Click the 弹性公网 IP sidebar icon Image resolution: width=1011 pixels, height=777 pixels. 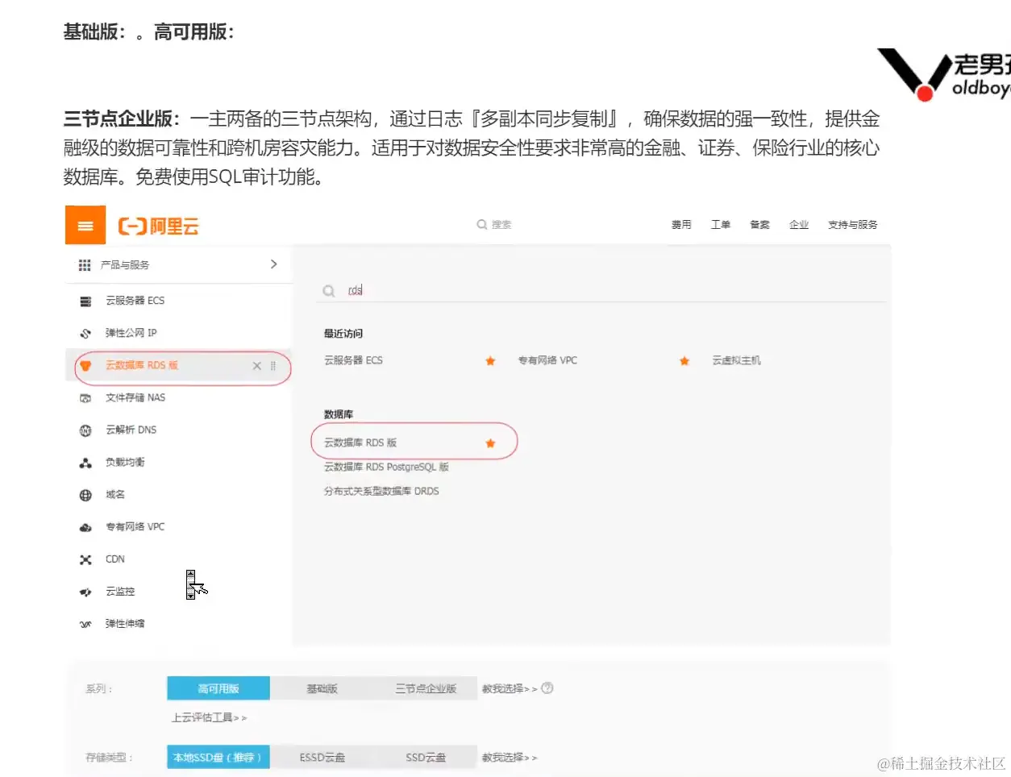pos(85,334)
